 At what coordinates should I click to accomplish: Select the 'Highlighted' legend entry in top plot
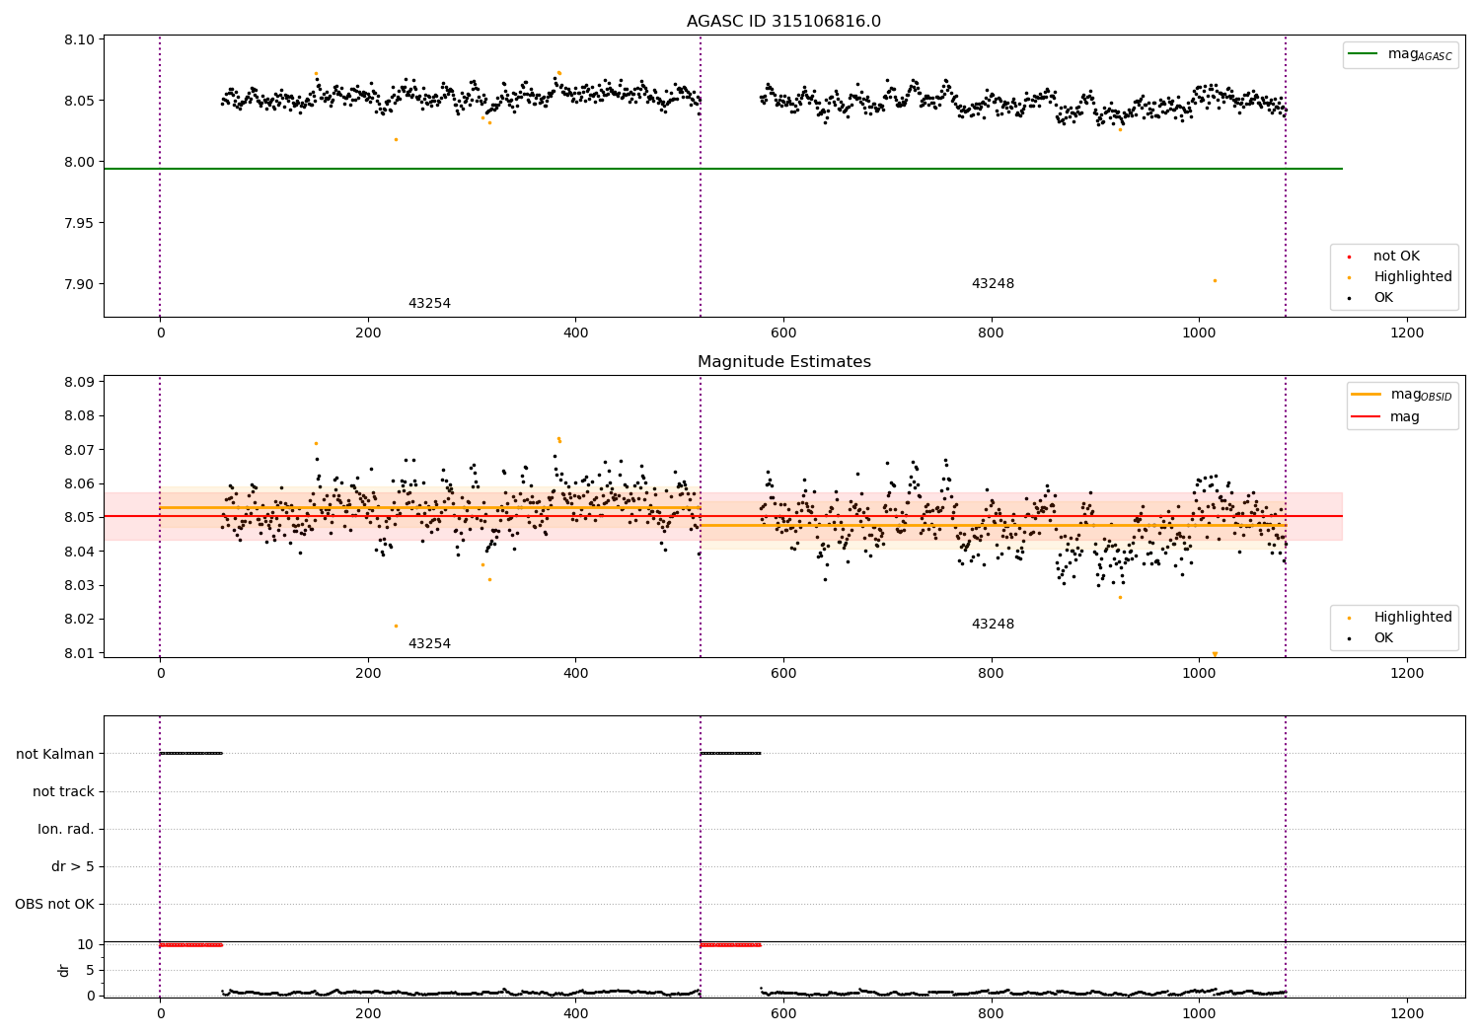(1401, 277)
